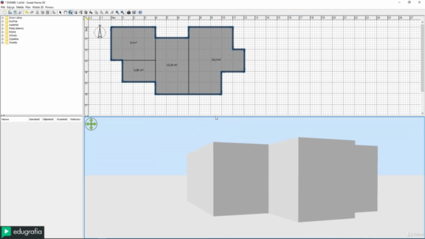Open the Edycja menu
425x239 pixels.
pyautogui.click(x=11, y=7)
